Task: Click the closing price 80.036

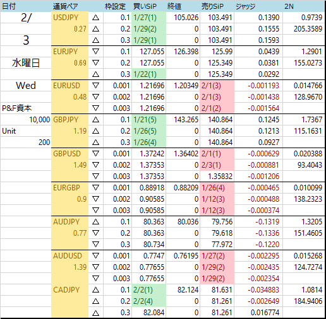Action: coord(188,222)
